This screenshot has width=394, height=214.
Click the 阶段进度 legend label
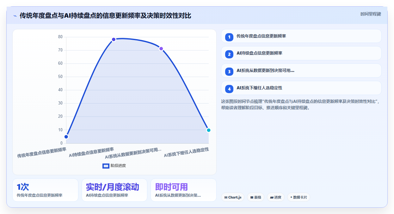[x=118, y=166]
